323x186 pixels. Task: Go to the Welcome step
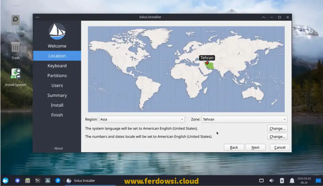point(57,46)
